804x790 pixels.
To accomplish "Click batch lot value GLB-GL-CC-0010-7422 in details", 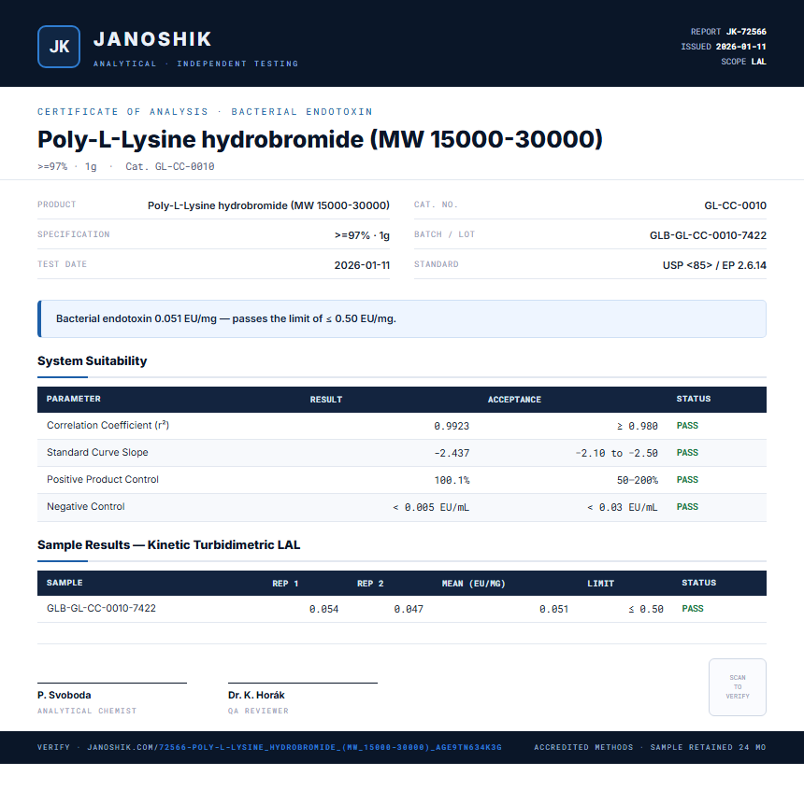I will pyautogui.click(x=708, y=235).
